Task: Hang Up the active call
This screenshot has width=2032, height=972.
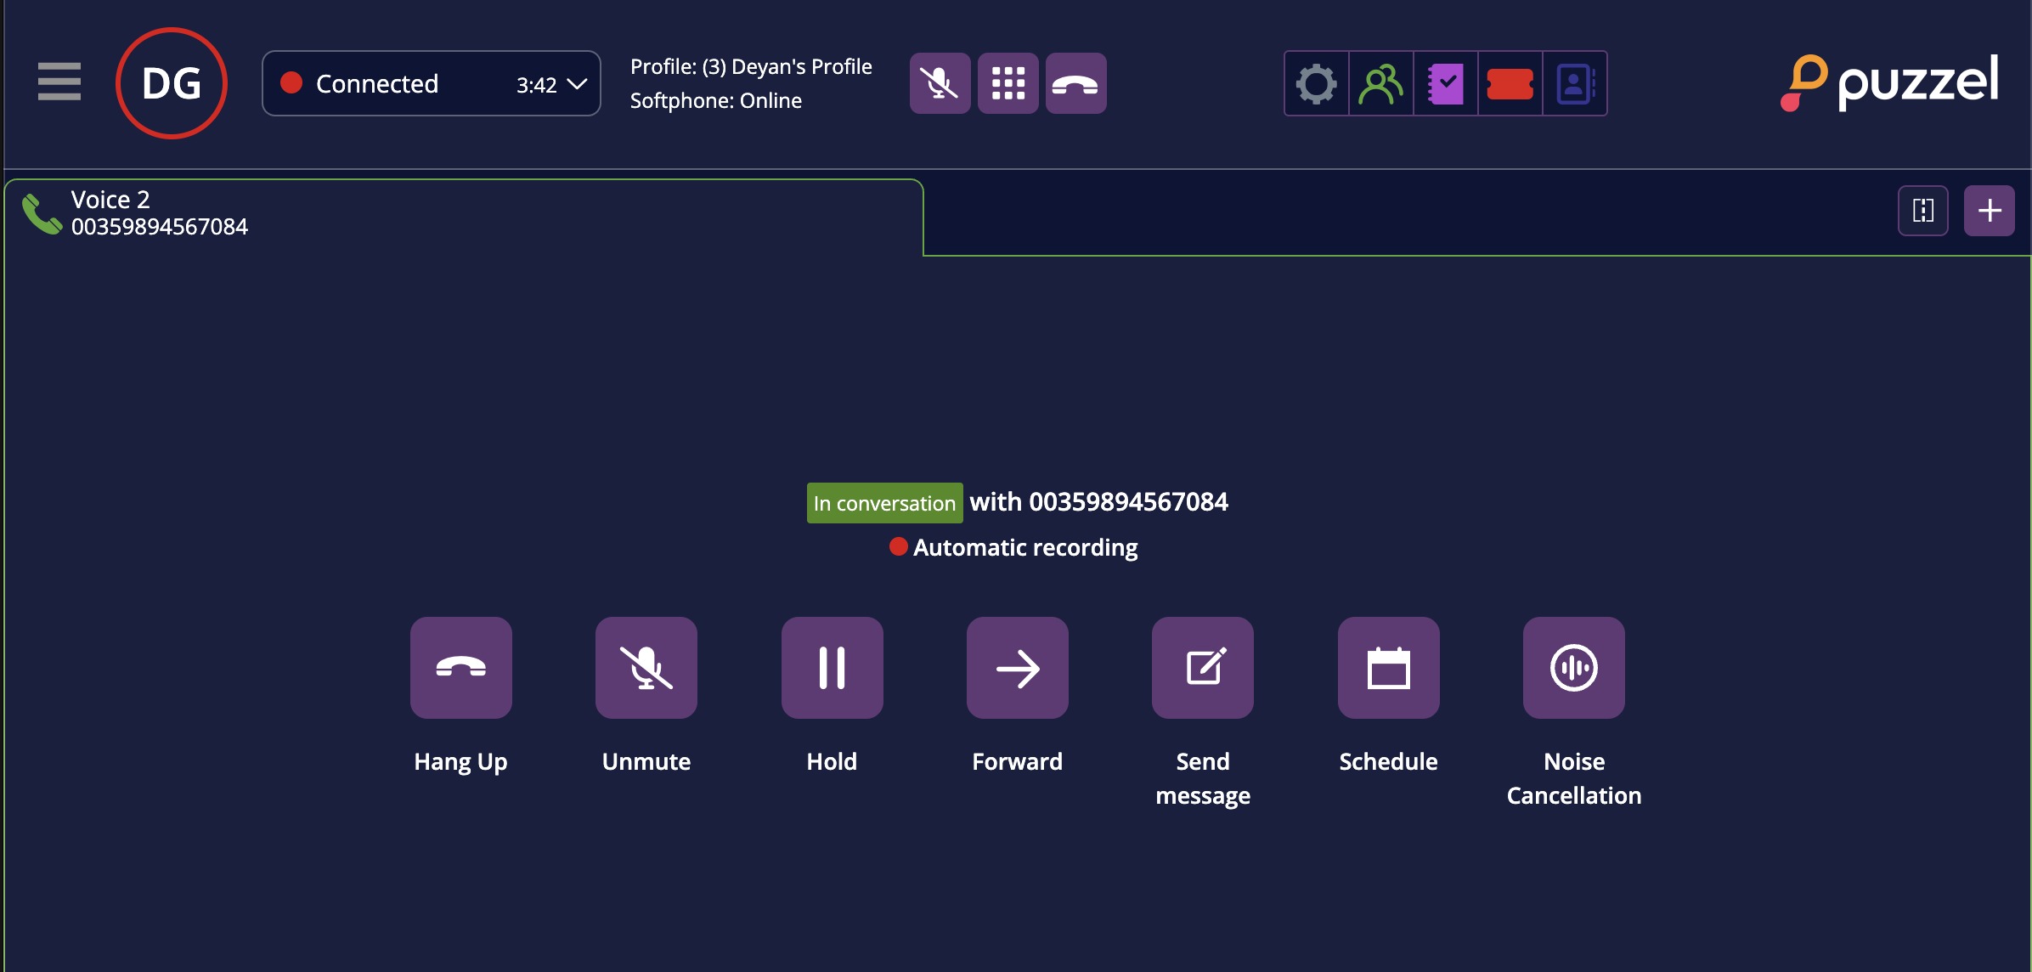Action: 460,668
